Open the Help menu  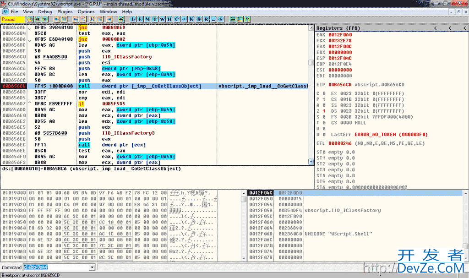click(127, 11)
